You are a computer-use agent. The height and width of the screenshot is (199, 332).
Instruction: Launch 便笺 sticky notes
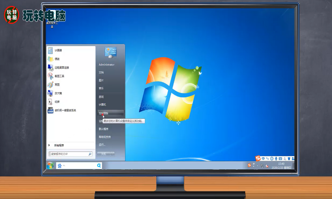coord(71,59)
